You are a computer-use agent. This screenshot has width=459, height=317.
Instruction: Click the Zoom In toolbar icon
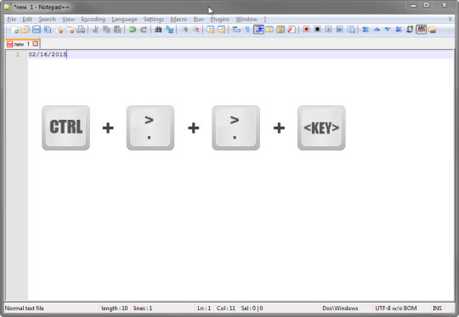click(x=185, y=30)
